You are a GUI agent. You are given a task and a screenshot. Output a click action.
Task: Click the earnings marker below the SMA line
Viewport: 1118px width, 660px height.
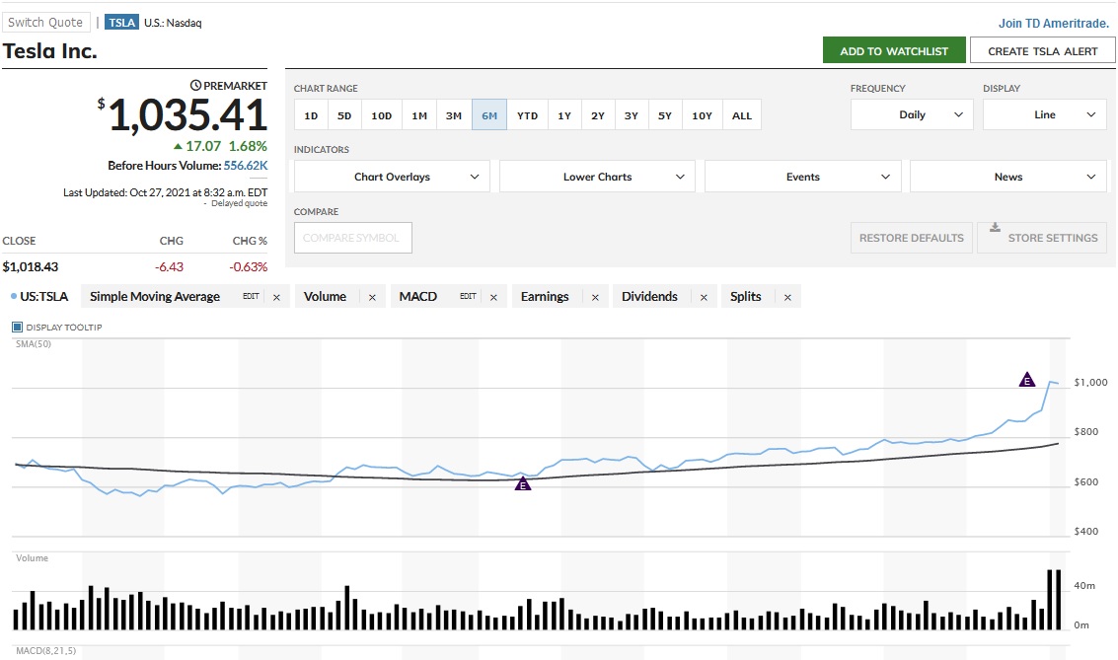[x=523, y=483]
